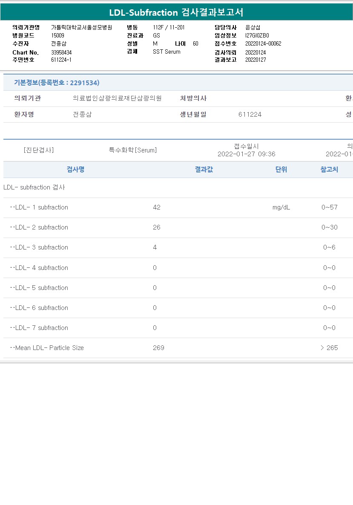Select hospital name 가톨릭대학교서울성모병원
This screenshot has height=505, width=353.
click(81, 27)
